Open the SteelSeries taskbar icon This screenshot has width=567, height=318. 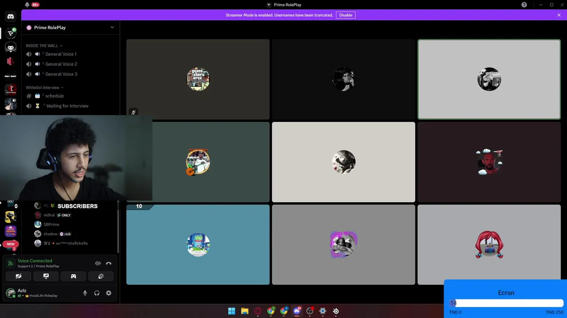pos(336,311)
